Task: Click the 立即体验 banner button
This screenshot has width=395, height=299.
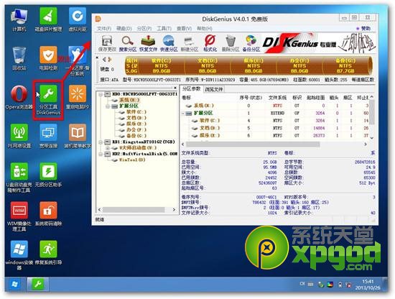Action: click(x=356, y=44)
